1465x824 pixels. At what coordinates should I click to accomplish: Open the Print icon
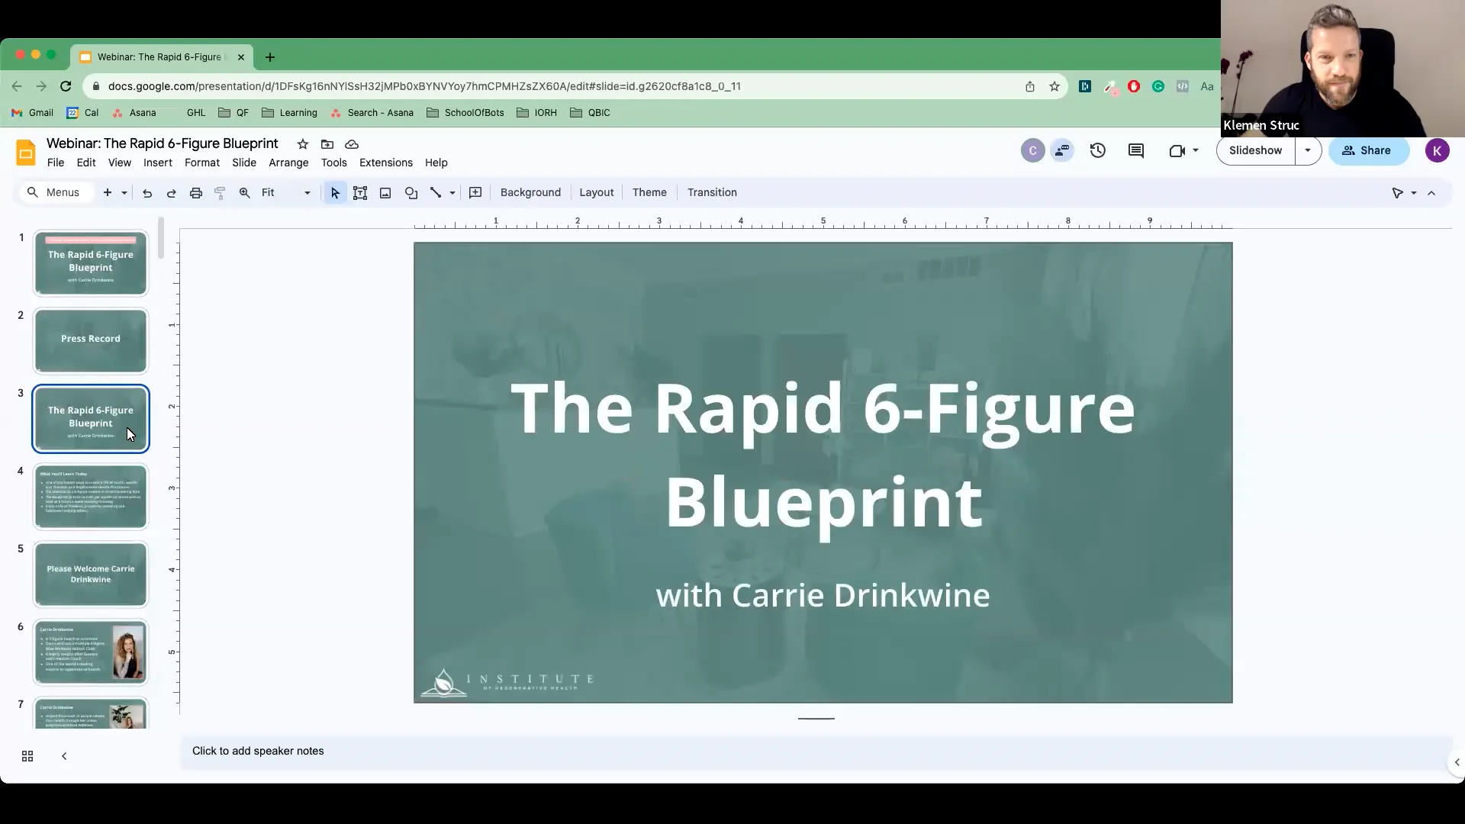pyautogui.click(x=196, y=192)
